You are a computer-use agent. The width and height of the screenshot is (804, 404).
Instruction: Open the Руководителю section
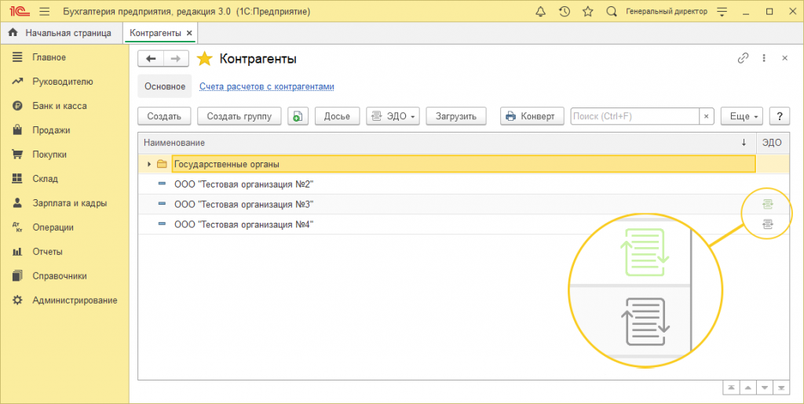[64, 82]
